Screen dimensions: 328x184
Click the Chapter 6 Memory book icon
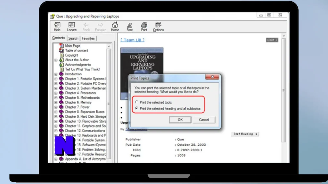click(61, 103)
